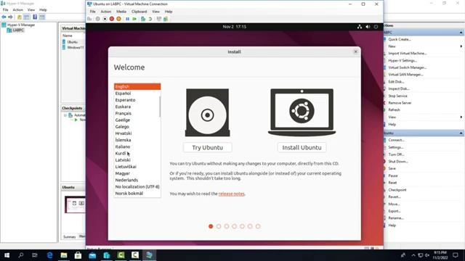Open Microsoft Store from the taskbar
The image size is (465, 261).
[78, 255]
